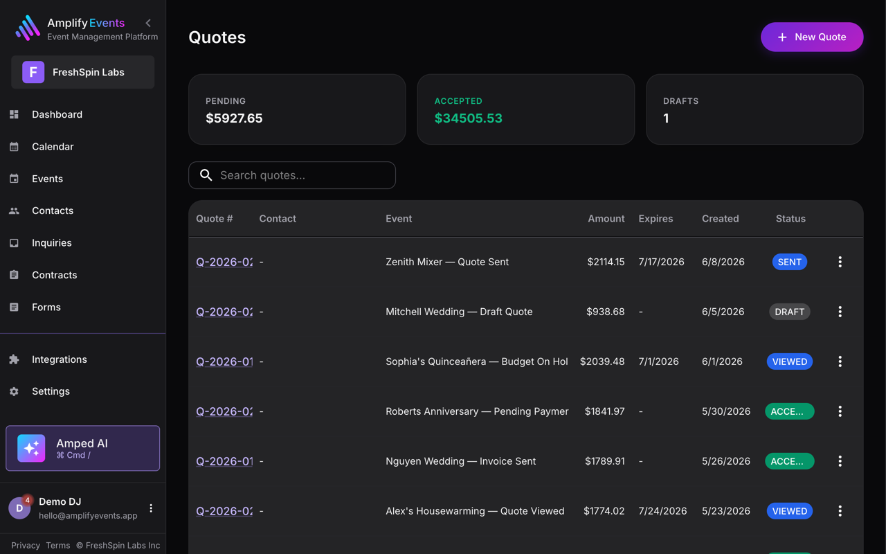Click the Settings gear icon

coord(14,391)
